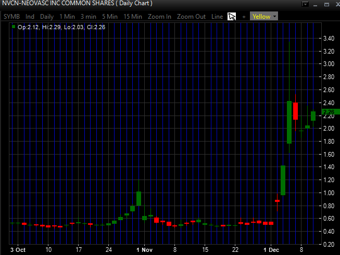
Task: Click the large red candle near 2.40
Action: 295,111
